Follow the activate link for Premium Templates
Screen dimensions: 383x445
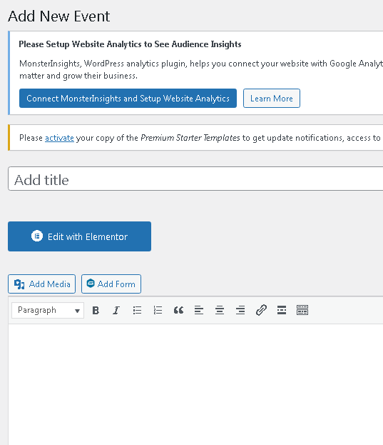pos(59,138)
